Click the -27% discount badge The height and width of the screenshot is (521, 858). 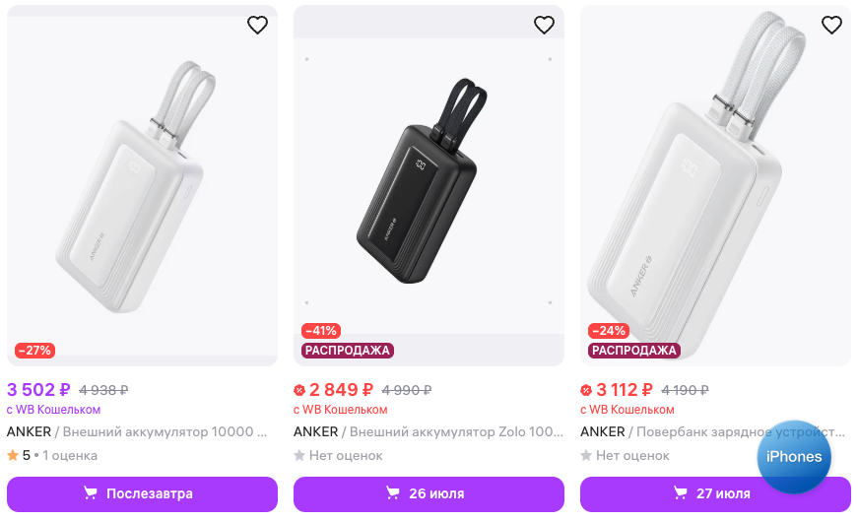[34, 350]
